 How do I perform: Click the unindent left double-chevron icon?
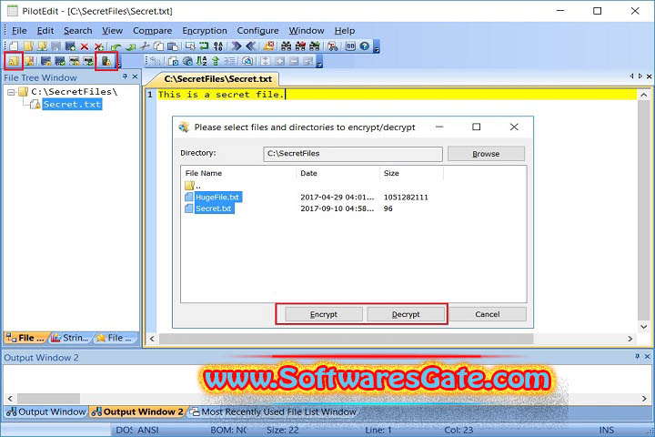pyautogui.click(x=251, y=46)
